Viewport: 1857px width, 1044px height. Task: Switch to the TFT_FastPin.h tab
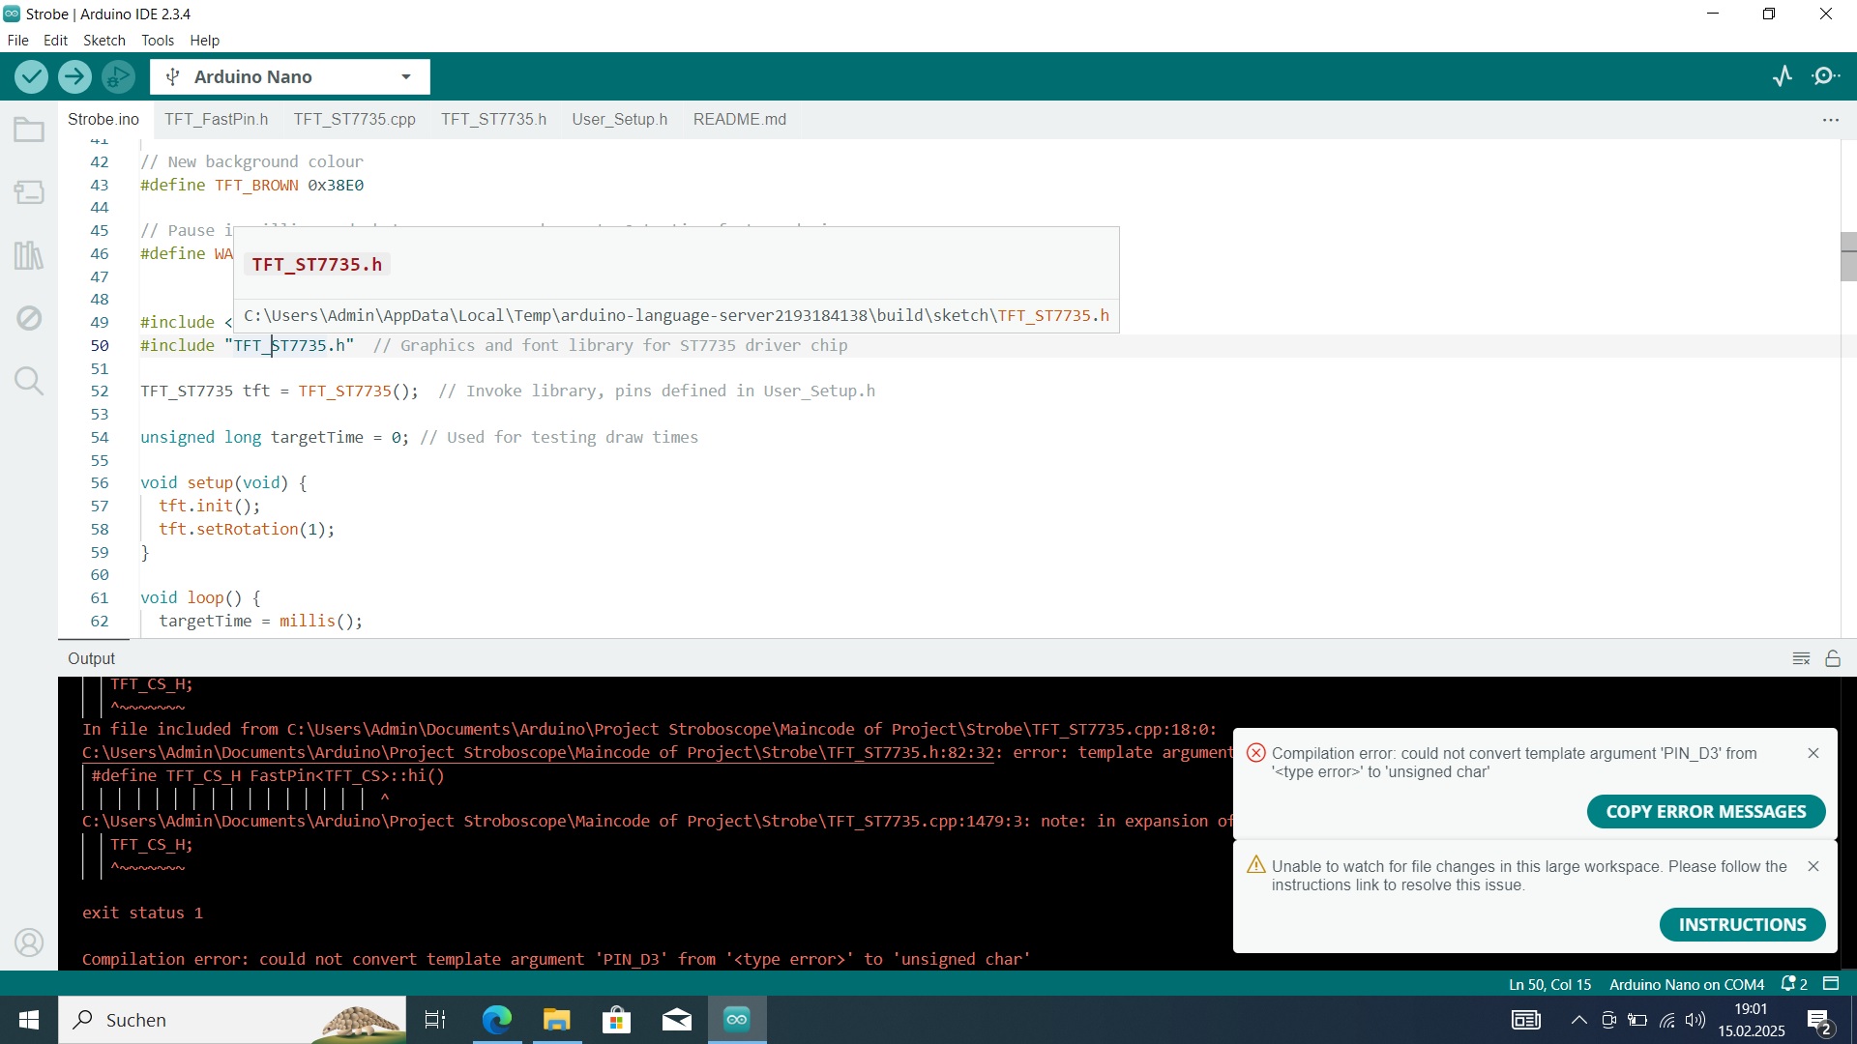[x=216, y=120]
